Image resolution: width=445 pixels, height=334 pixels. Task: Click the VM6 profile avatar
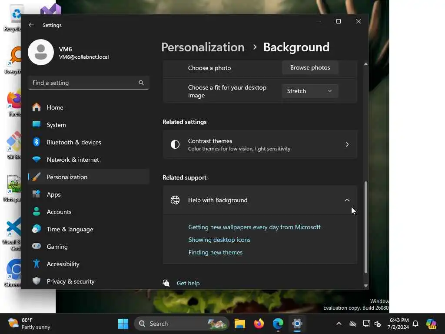[x=41, y=52]
